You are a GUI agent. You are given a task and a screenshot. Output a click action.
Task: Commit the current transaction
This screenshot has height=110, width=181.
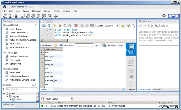[x=82, y=26]
